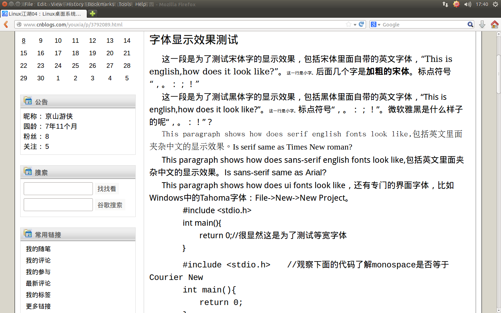Click the vertical scrollbar thumb
The height and width of the screenshot is (313, 501).
[499, 74]
